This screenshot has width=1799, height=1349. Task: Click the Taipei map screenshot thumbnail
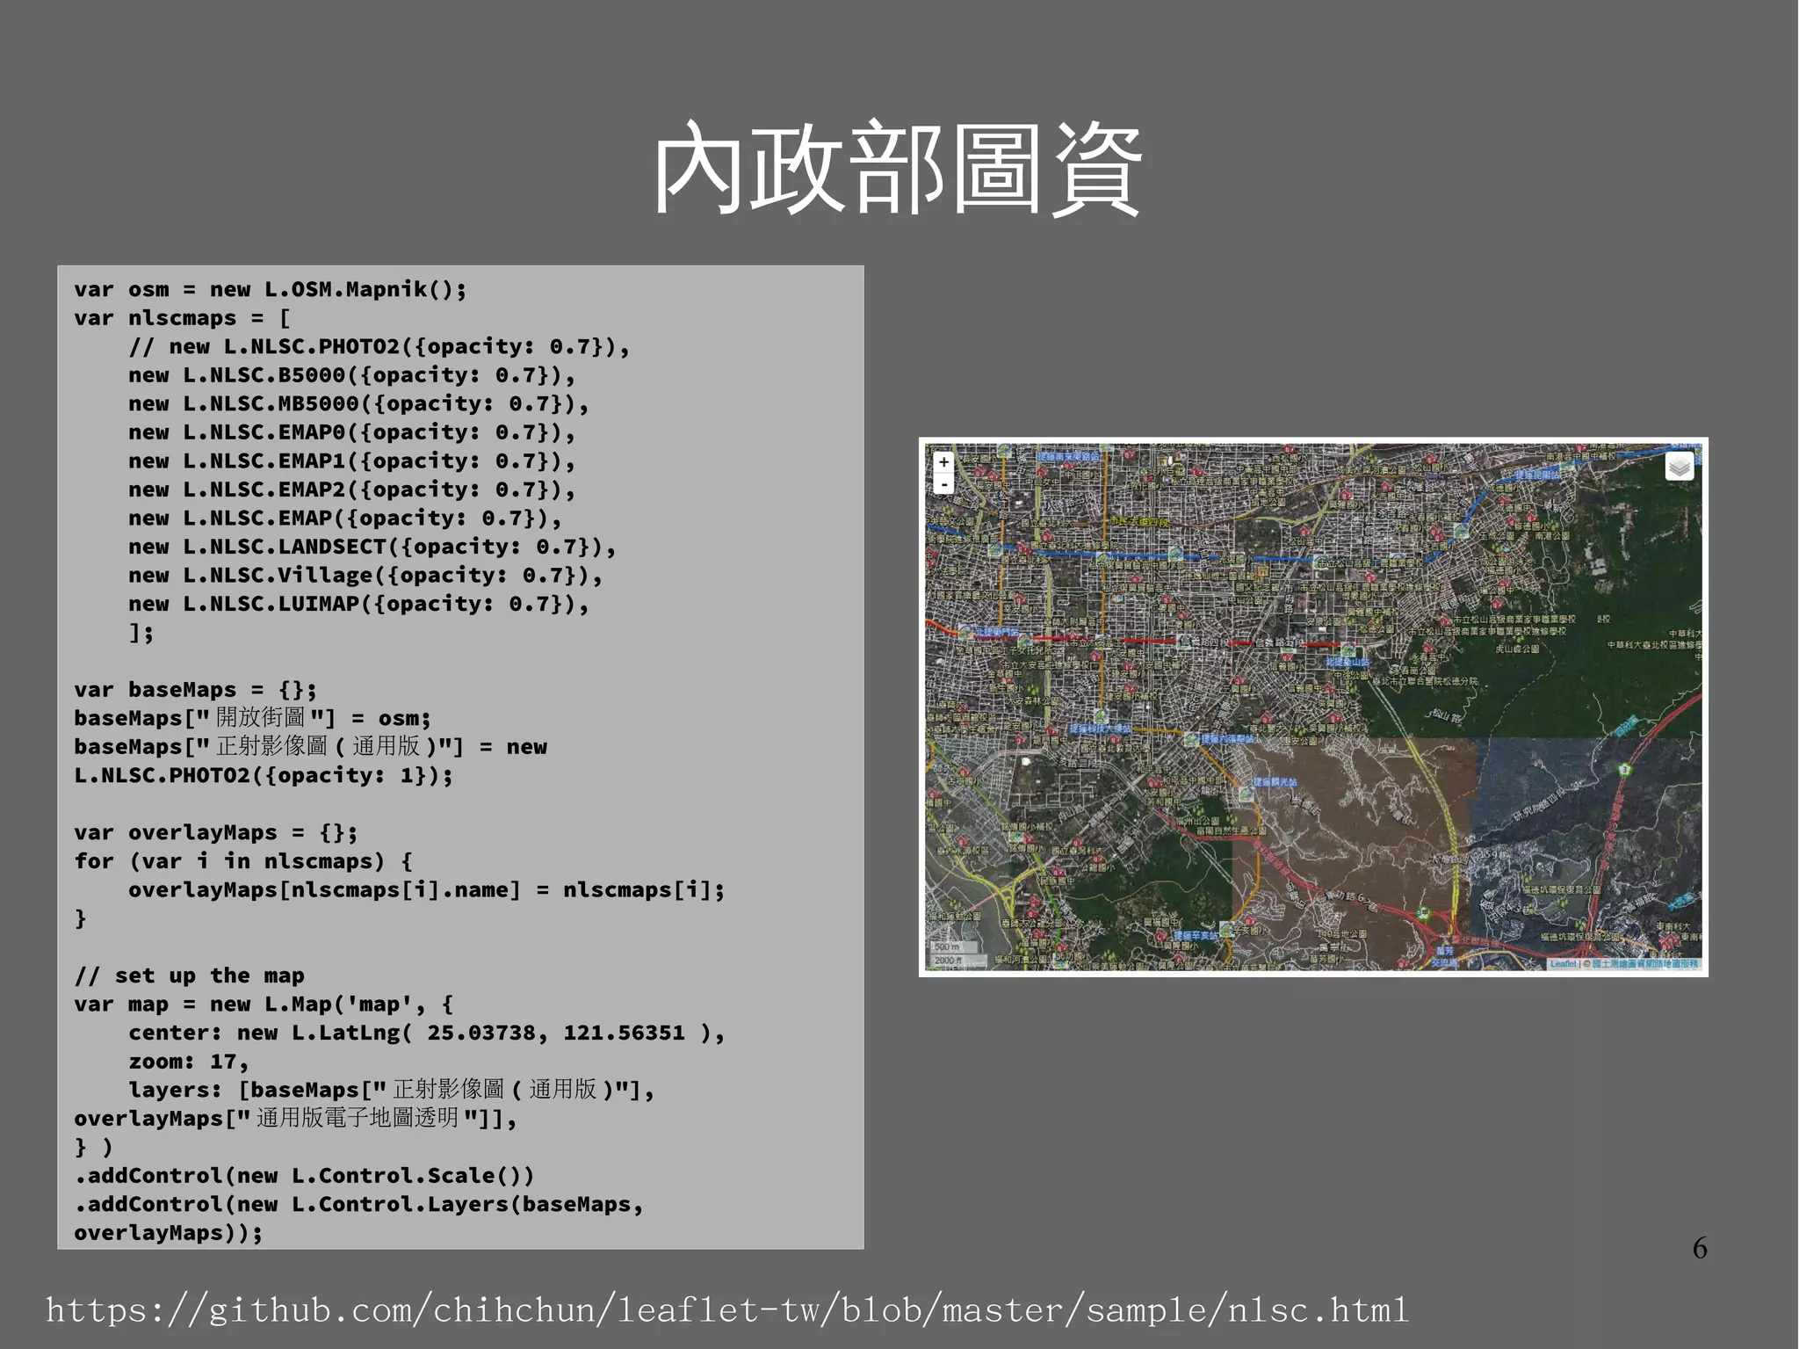[x=1313, y=707]
